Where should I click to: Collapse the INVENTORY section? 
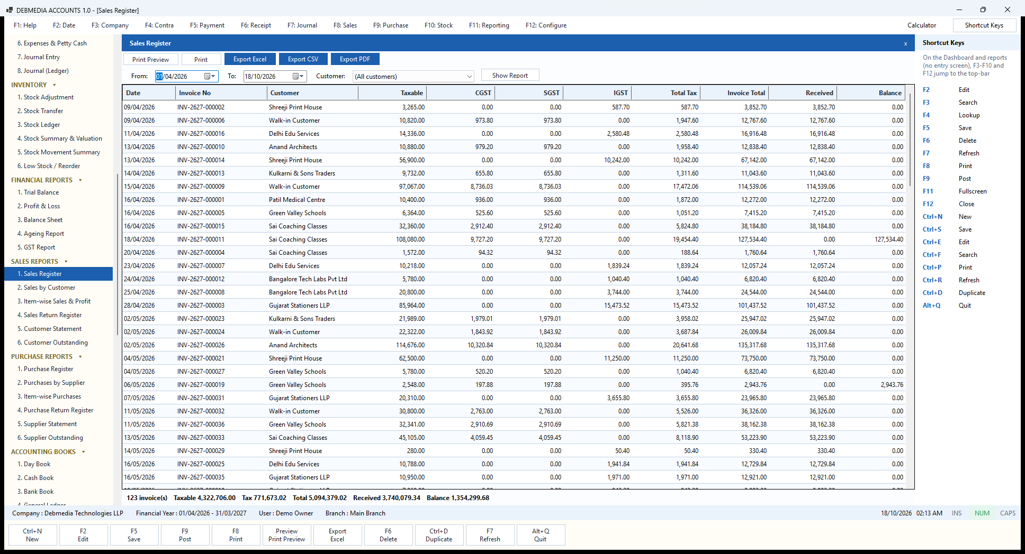pos(55,85)
